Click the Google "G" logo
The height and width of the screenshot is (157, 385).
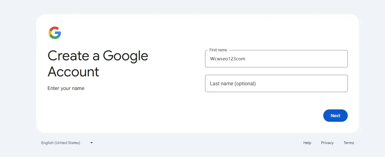coord(55,33)
